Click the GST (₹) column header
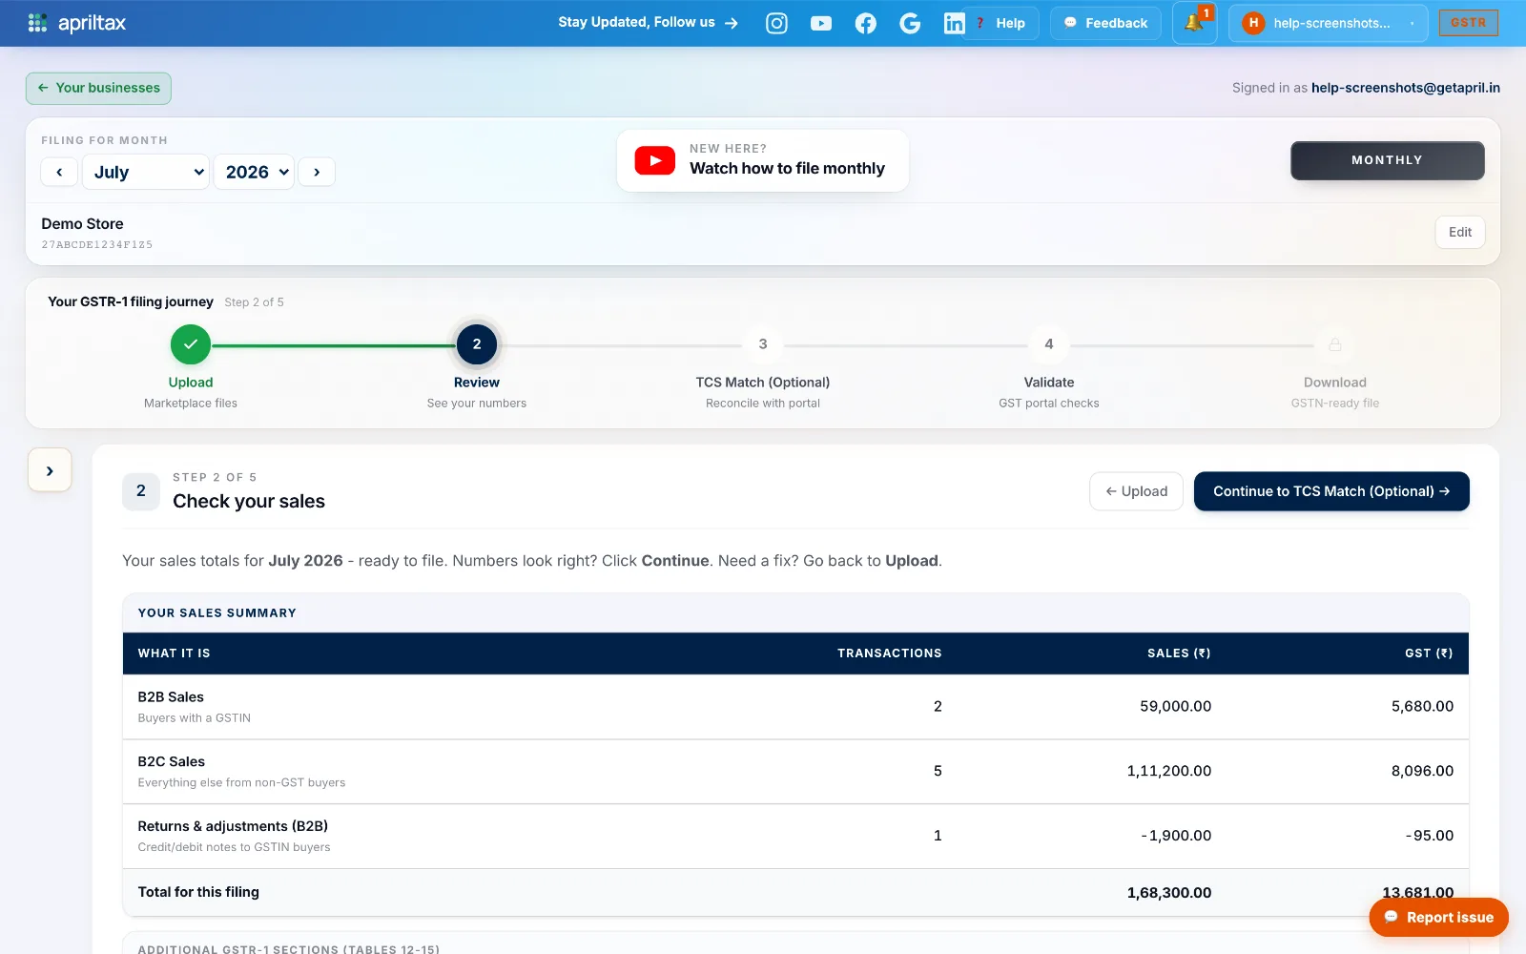Viewport: 1526px width, 954px height. click(x=1429, y=653)
